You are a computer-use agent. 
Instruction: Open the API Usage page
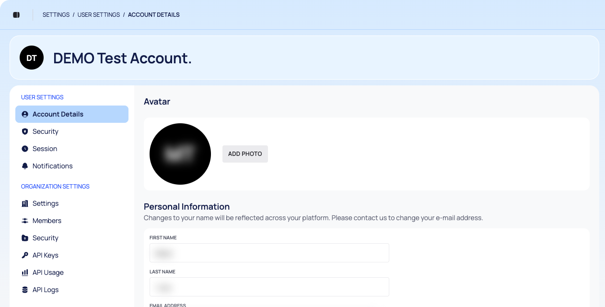pyautogui.click(x=72, y=272)
